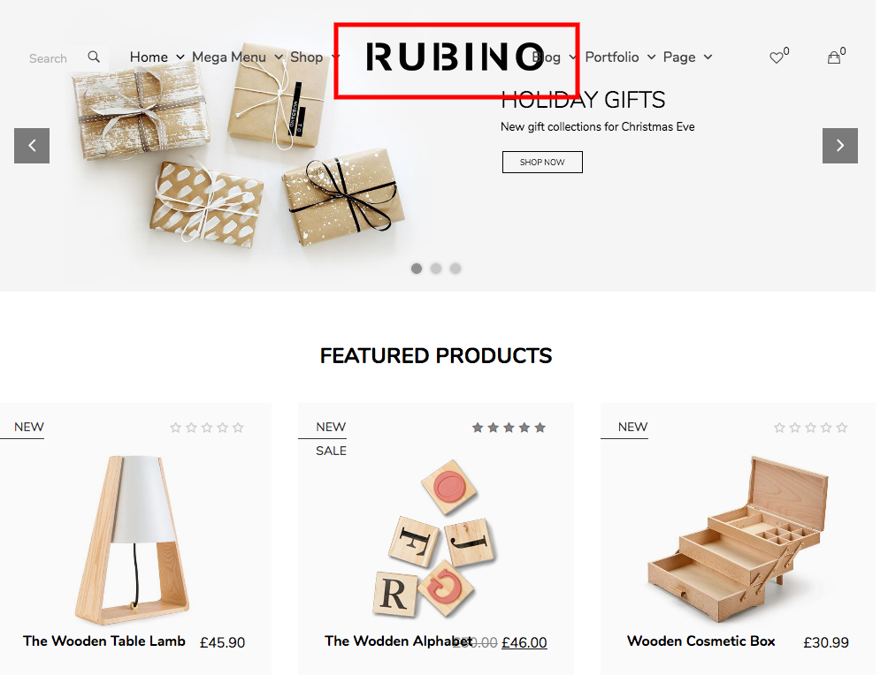Open the wooden alphabet blocks product image
This screenshot has height=675, width=888.
pyautogui.click(x=434, y=539)
